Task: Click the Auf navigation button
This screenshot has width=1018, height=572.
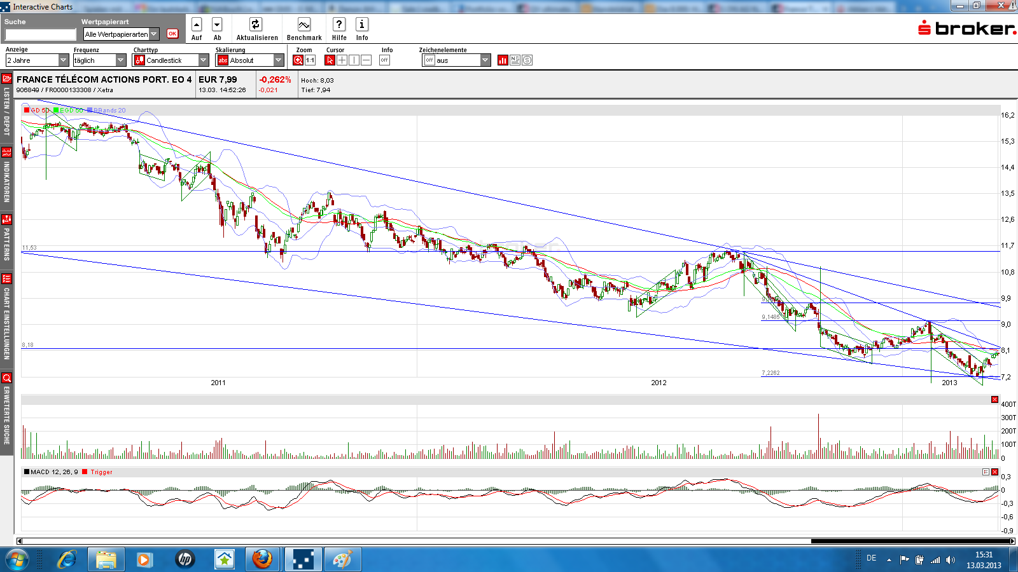Action: coord(197,25)
